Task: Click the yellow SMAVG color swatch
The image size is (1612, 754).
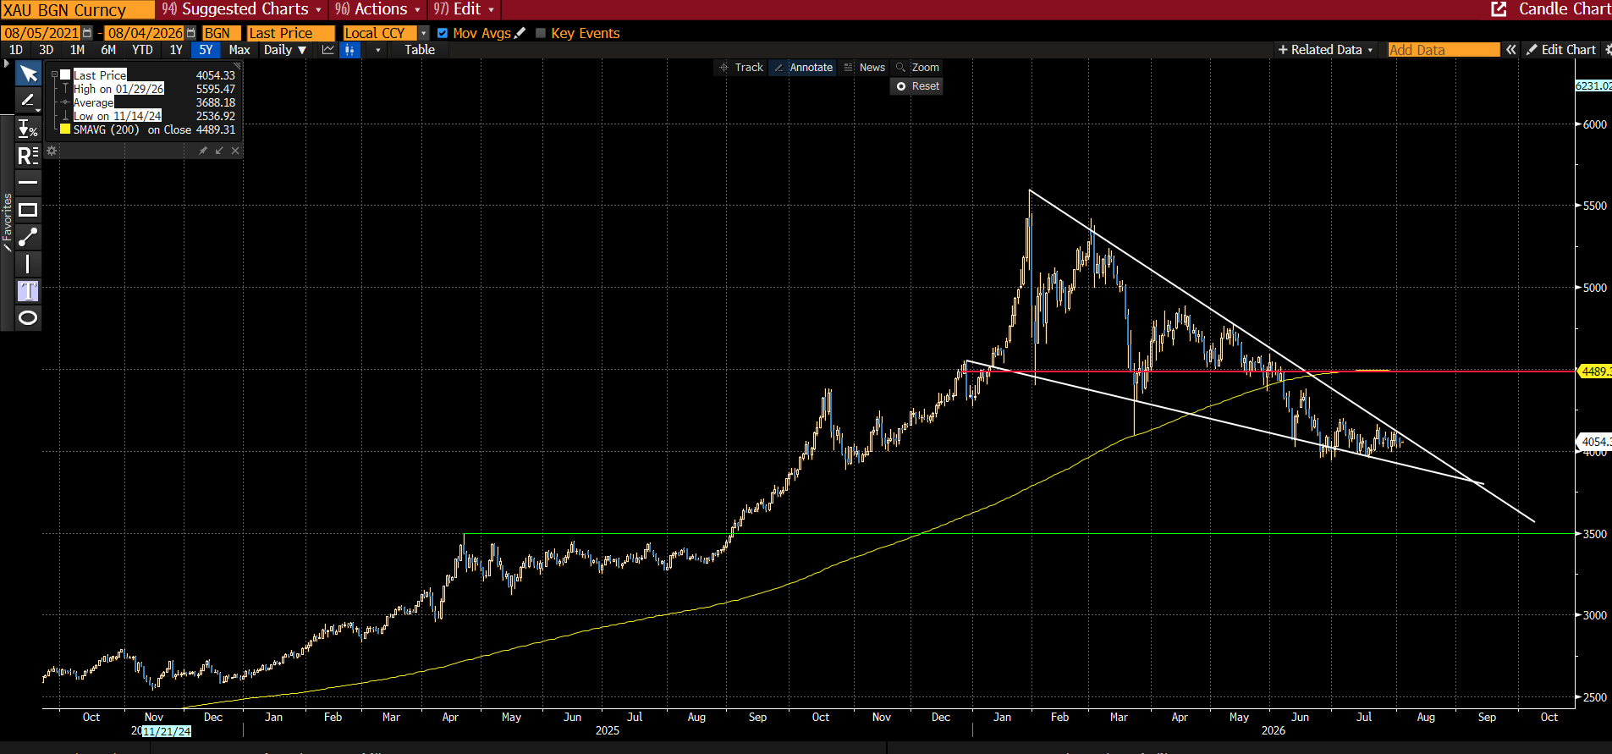Action: pos(65,129)
